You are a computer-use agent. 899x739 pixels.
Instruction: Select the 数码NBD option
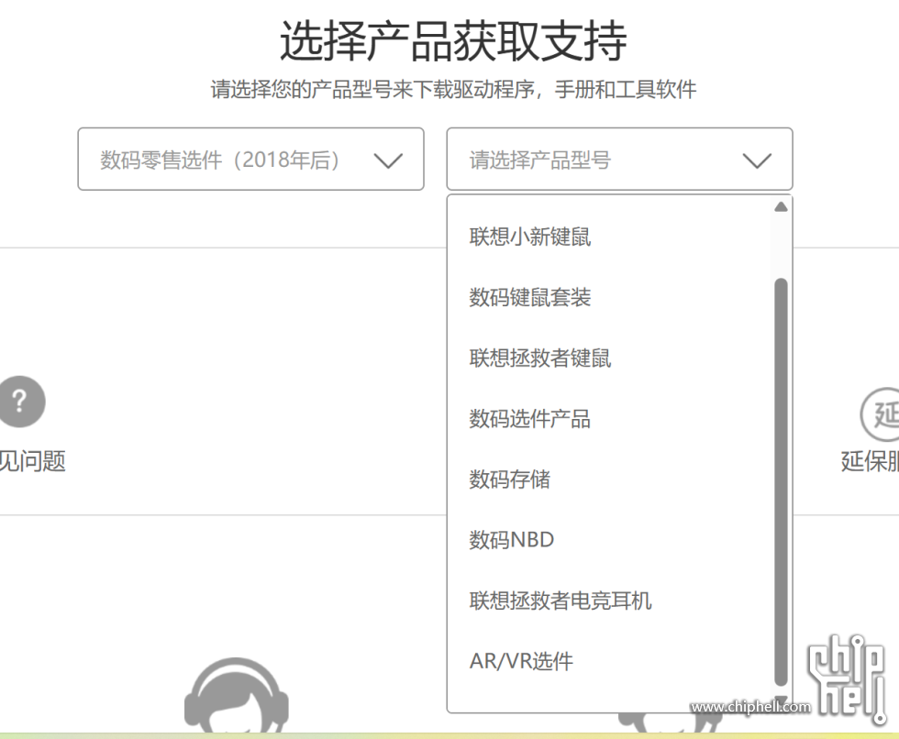(x=512, y=540)
